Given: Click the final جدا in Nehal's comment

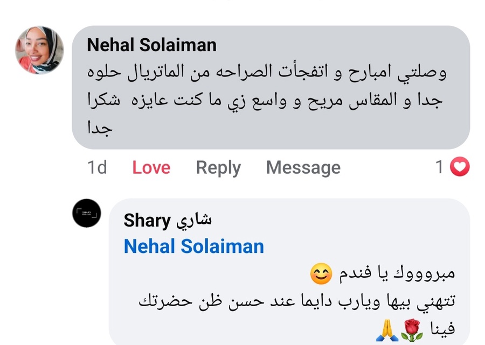Looking at the screenshot, I should [99, 128].
